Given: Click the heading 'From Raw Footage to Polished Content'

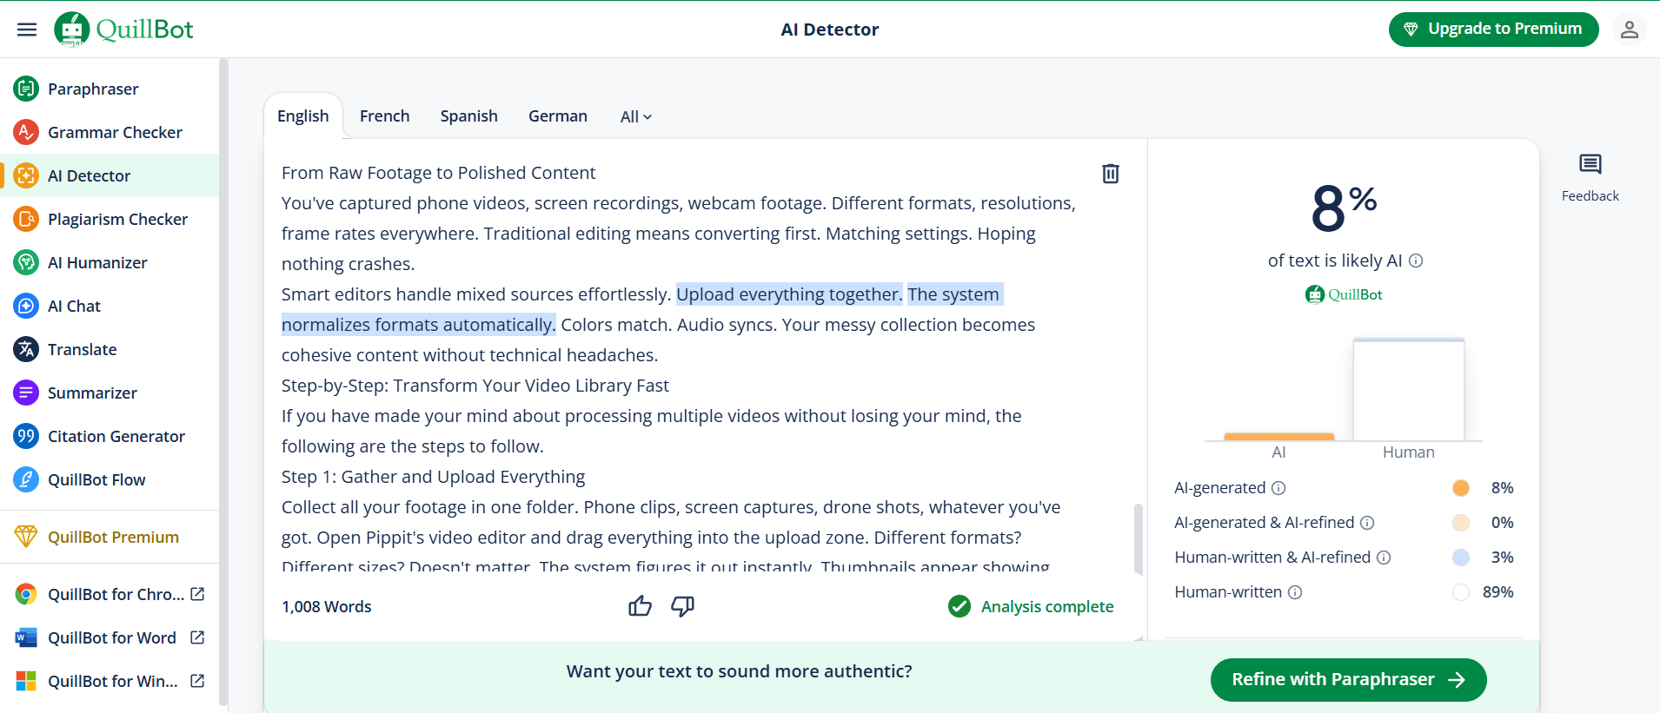Looking at the screenshot, I should 439,173.
